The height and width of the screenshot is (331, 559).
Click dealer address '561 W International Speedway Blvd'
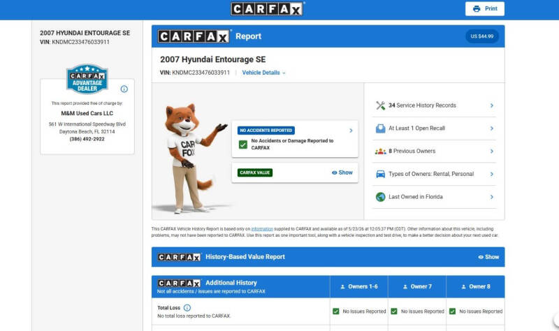[87, 124]
